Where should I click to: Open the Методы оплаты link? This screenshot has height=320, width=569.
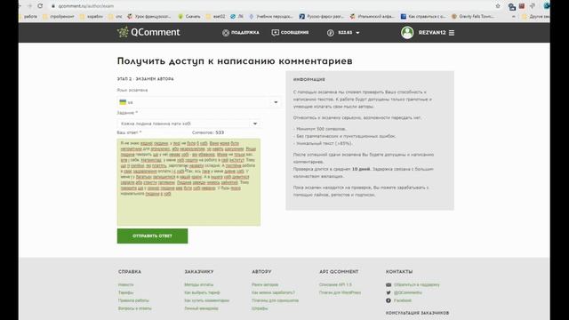198,284
